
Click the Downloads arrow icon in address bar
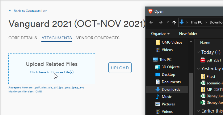(182, 22)
